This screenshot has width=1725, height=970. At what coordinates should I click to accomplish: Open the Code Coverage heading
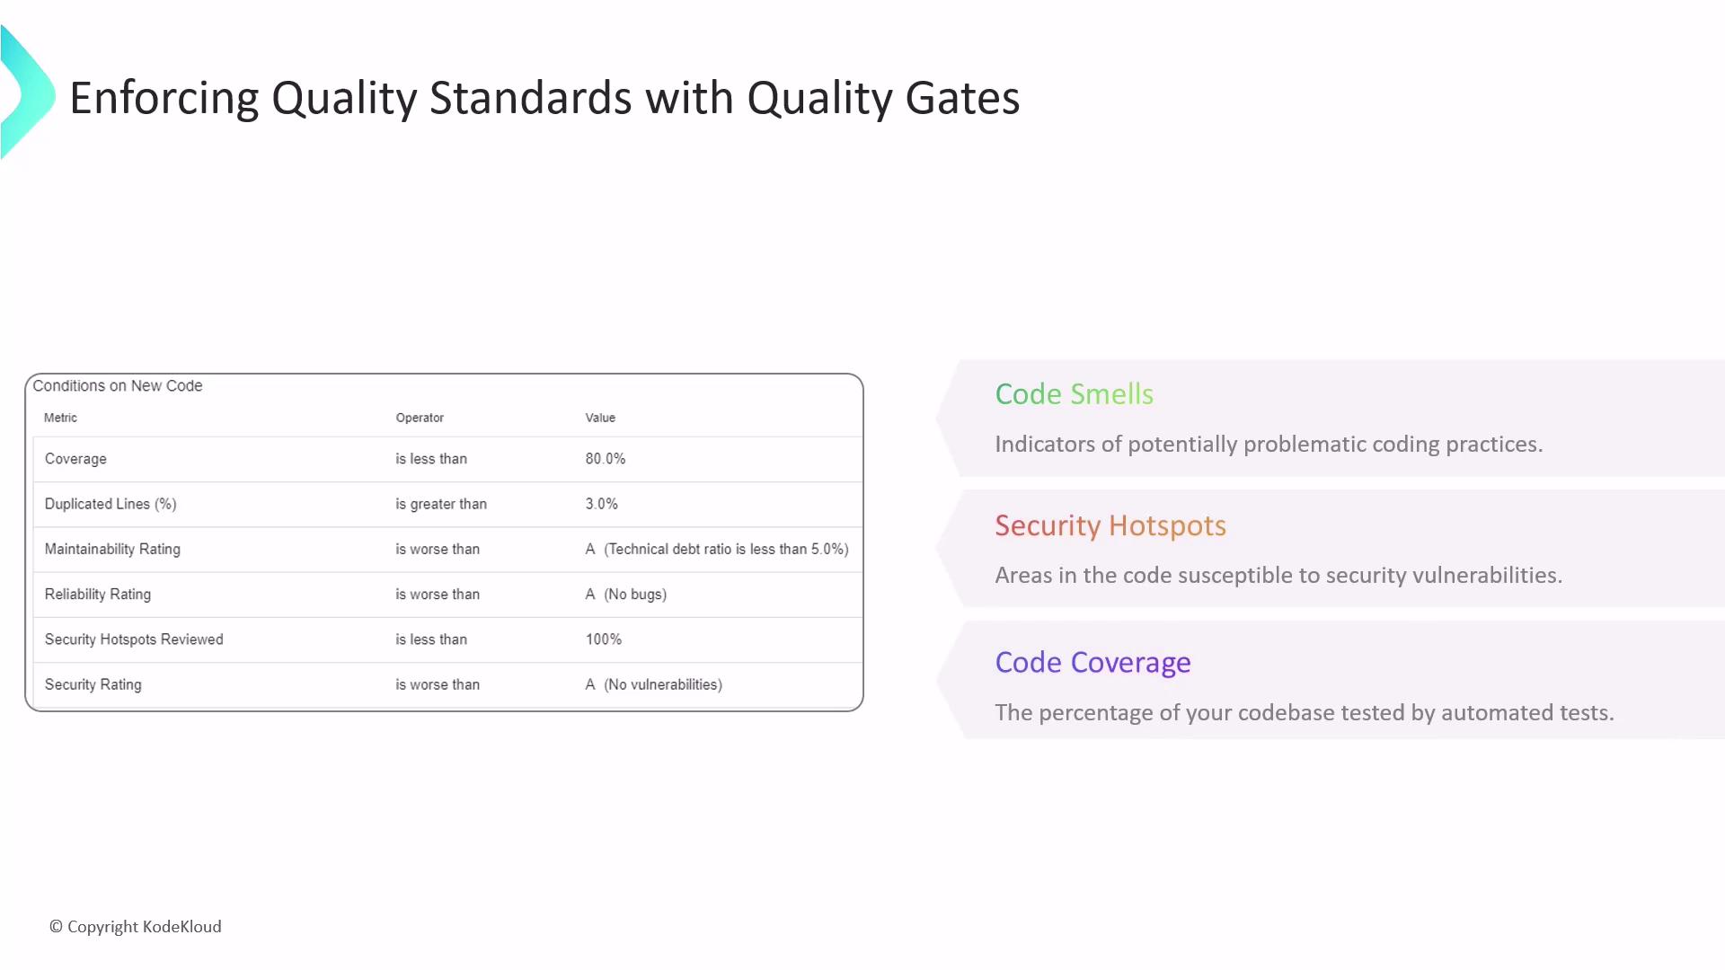click(x=1092, y=663)
